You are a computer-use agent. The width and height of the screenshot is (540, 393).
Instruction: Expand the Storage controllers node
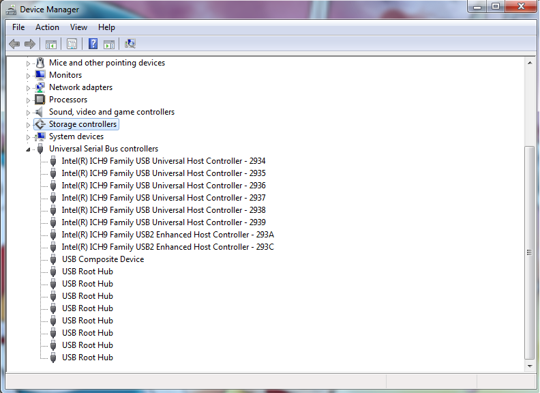pos(28,125)
